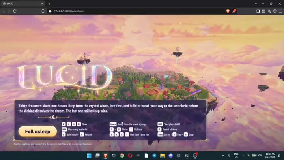
Task: Click the 'Aim - swap material' label
Action: 78,129
